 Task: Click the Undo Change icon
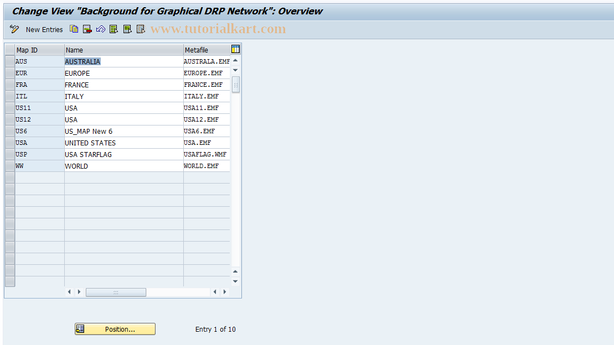coord(100,29)
